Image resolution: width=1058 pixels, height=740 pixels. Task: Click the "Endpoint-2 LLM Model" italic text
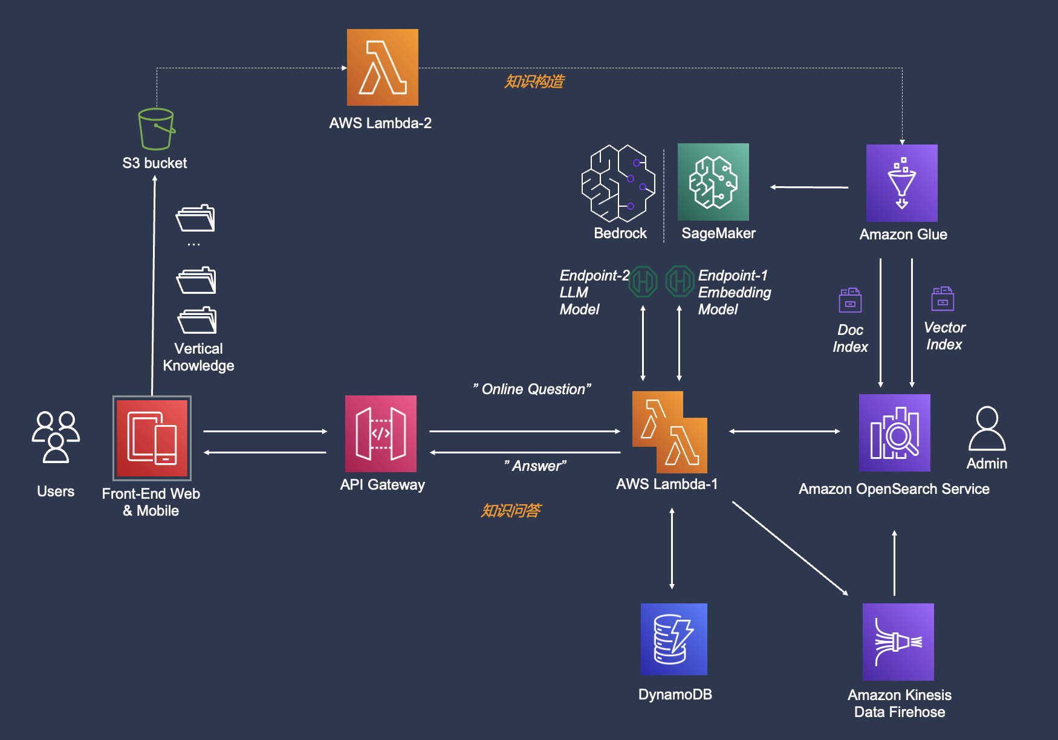[594, 293]
